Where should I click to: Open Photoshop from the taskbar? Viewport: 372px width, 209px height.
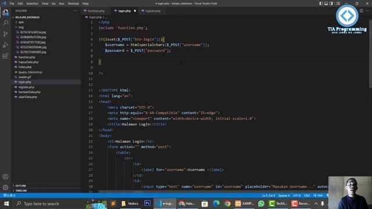pyautogui.click(x=147, y=204)
